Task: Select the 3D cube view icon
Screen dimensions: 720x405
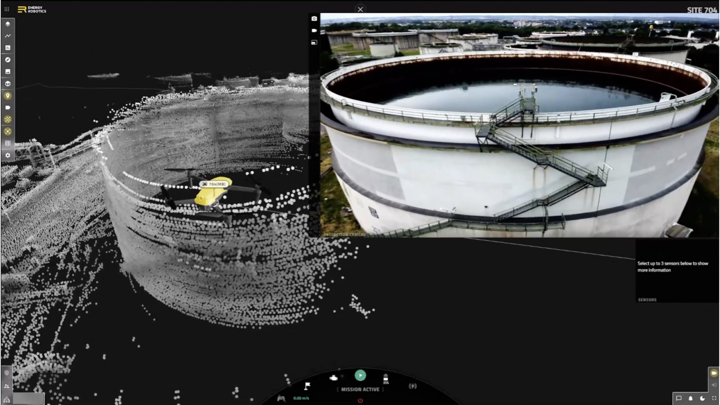Action: (8, 84)
